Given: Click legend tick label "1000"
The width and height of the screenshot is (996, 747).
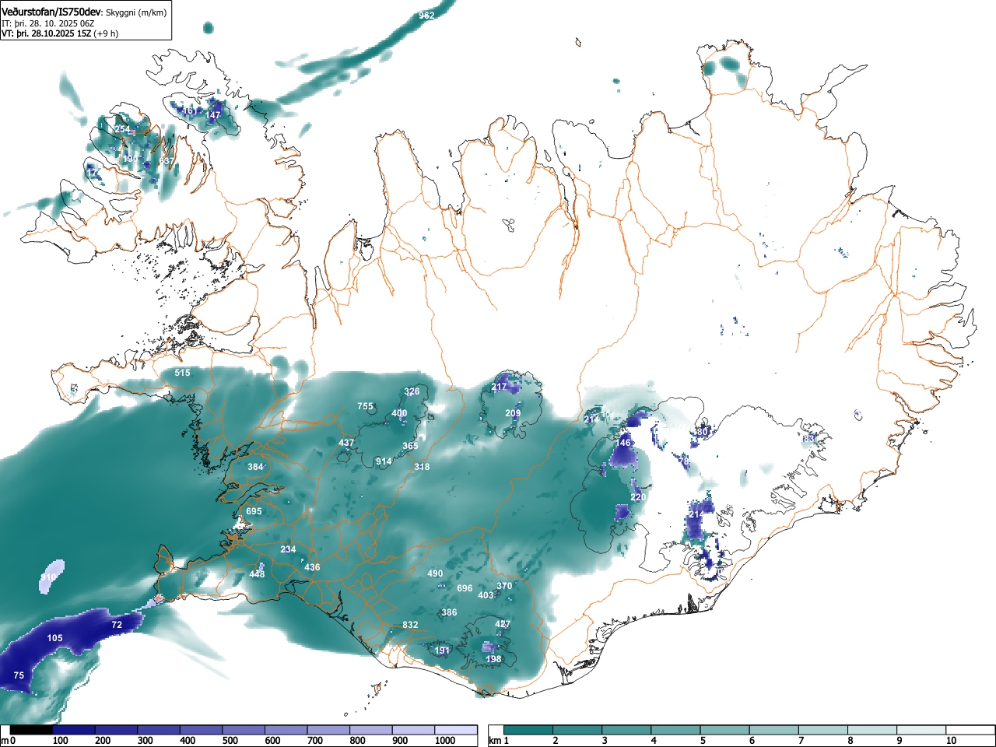Looking at the screenshot, I should 445,741.
